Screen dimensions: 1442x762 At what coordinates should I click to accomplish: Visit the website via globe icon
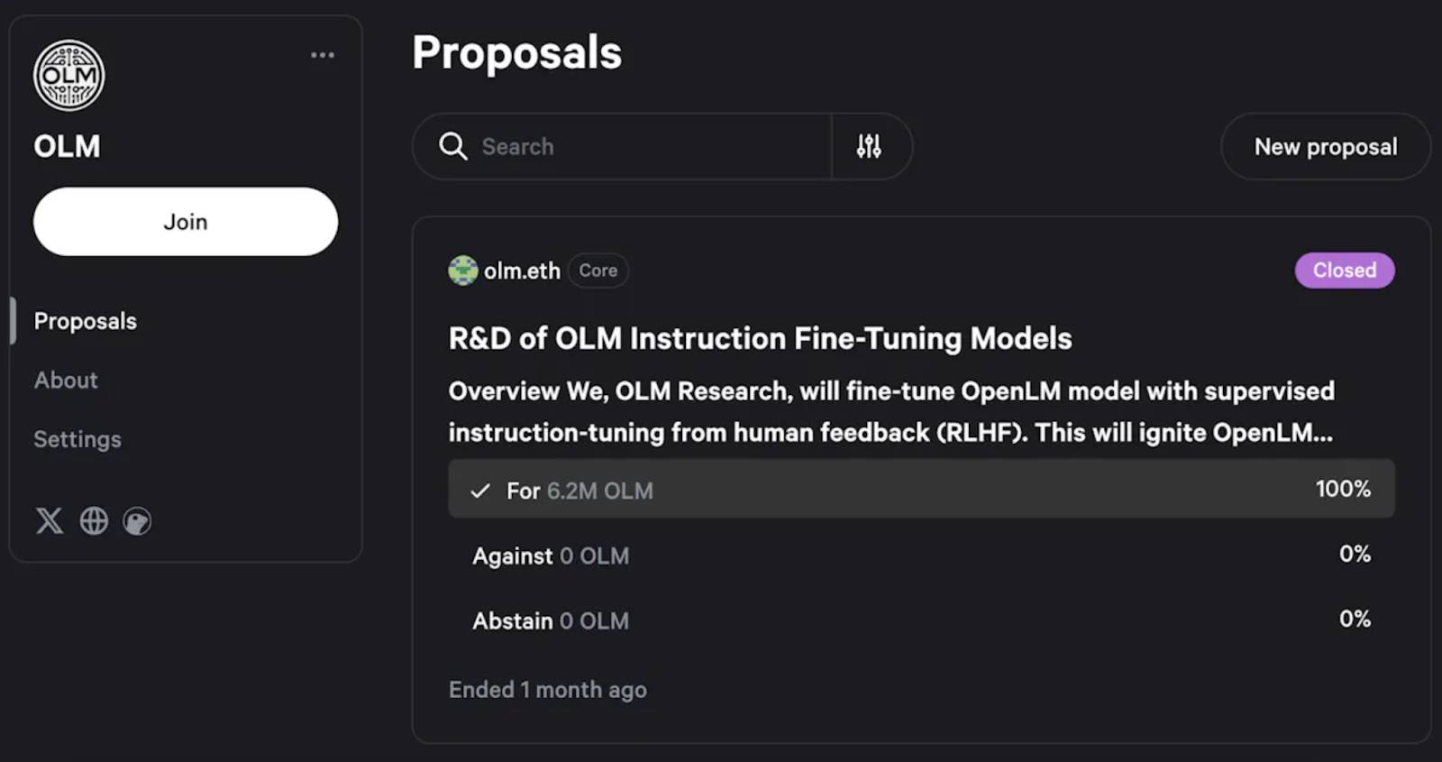click(x=94, y=521)
